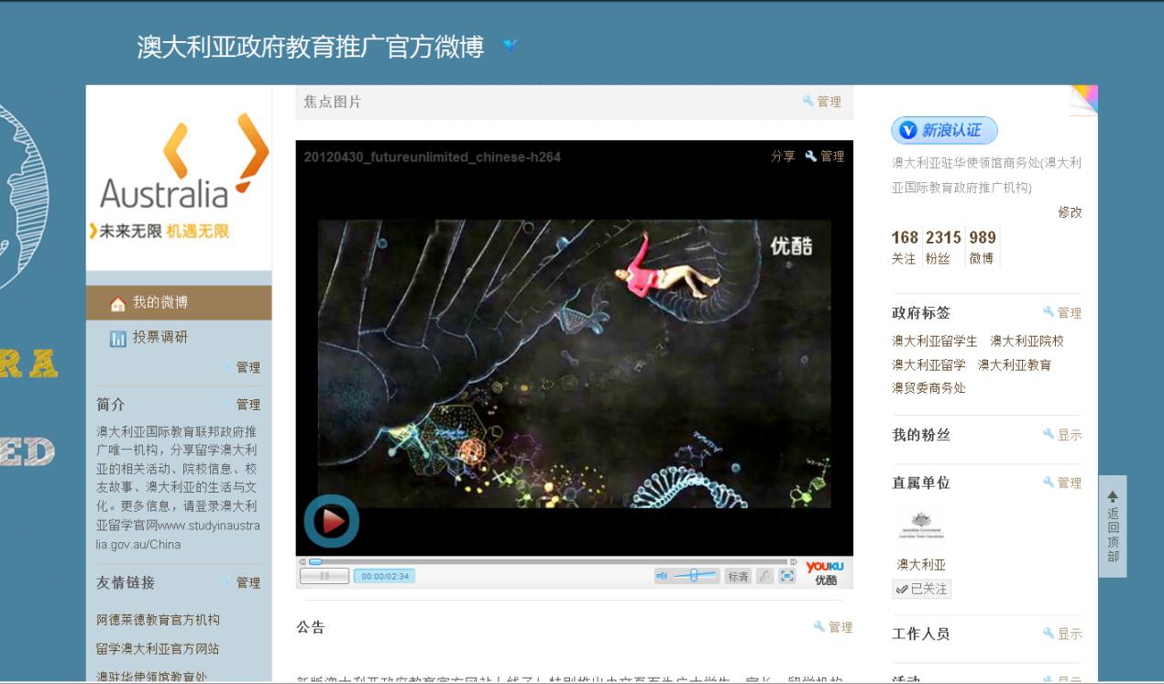The height and width of the screenshot is (684, 1164).
Task: Select the 澳大利亚院校 tag
Action: (x=1027, y=341)
